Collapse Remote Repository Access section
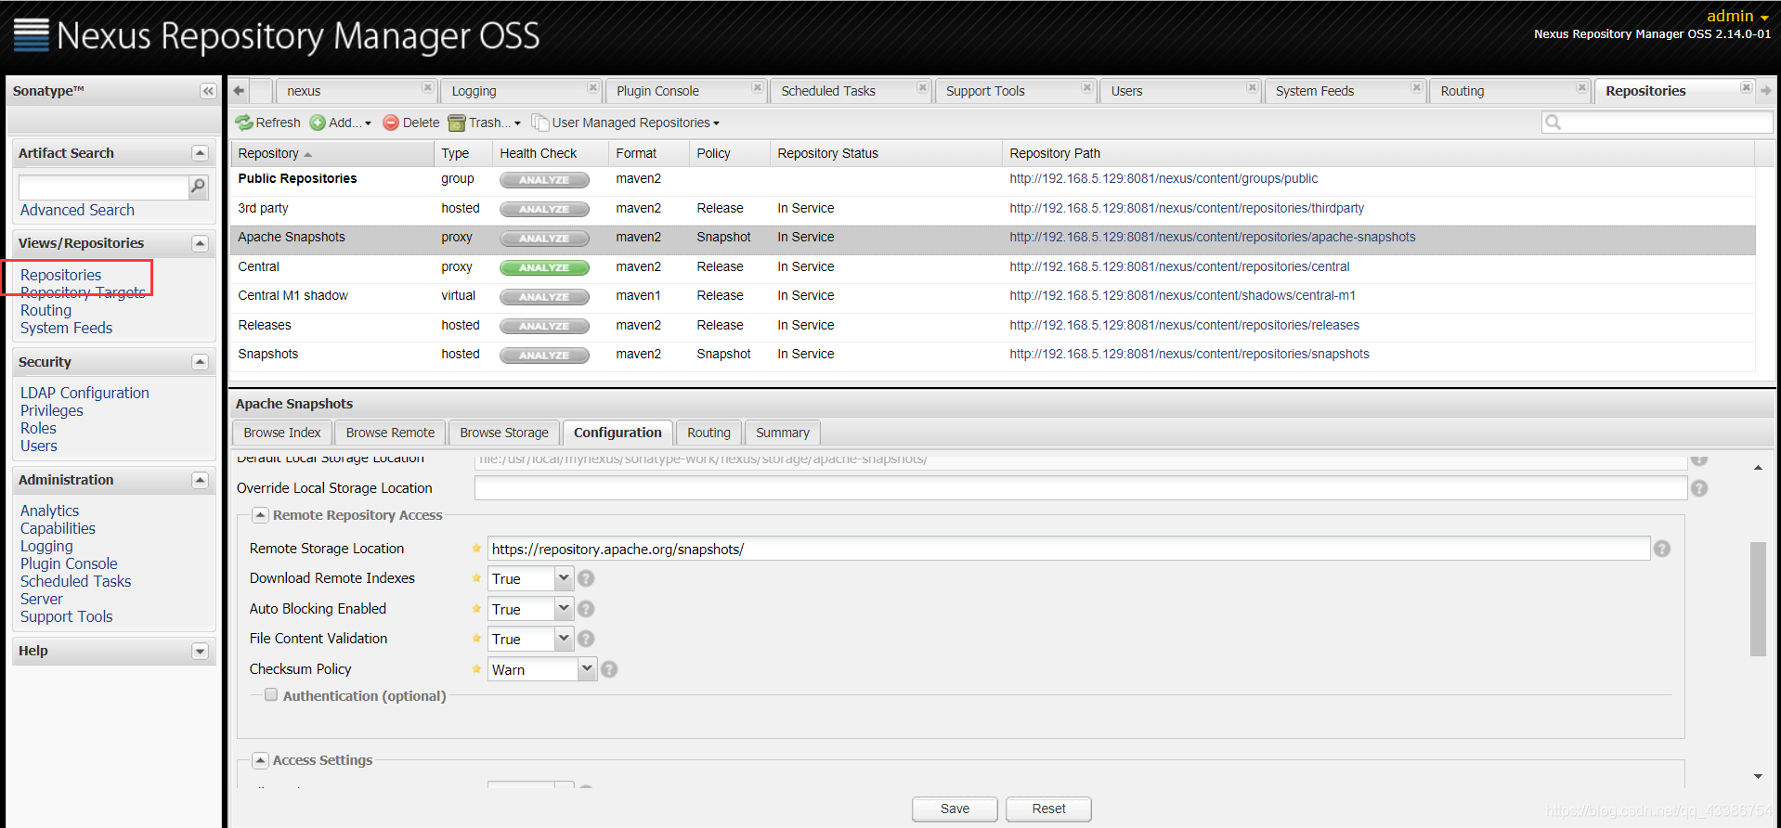The width and height of the screenshot is (1781, 828). click(x=261, y=515)
